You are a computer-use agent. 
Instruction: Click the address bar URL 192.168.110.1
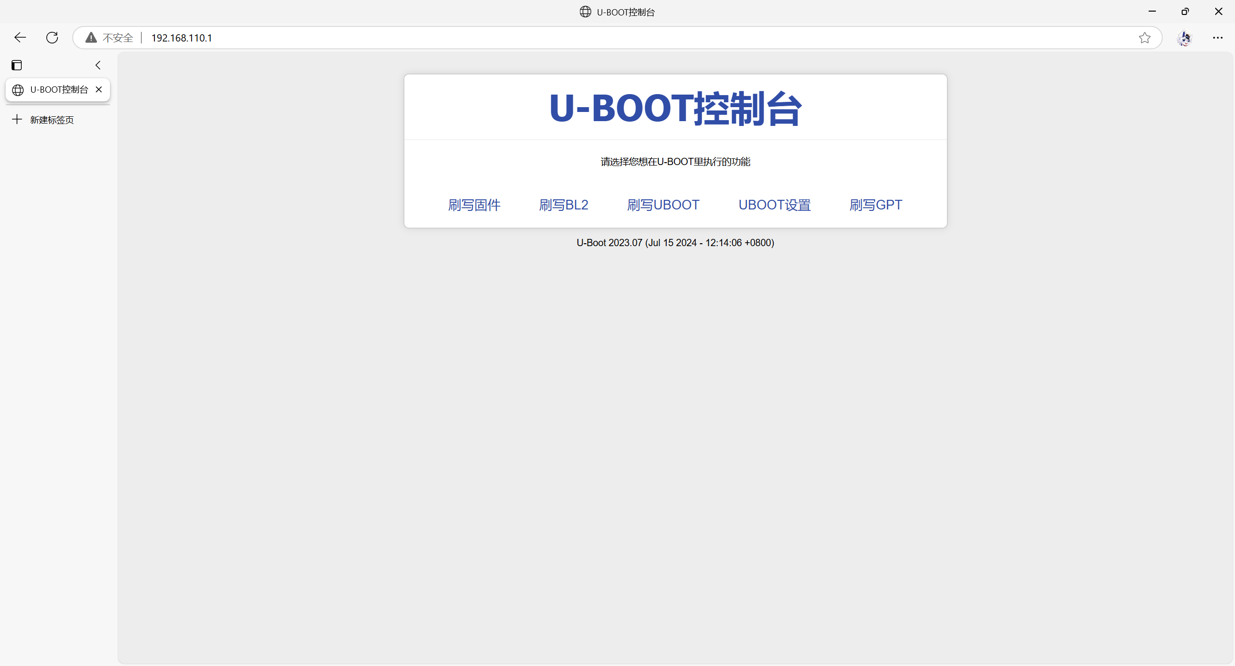coord(182,38)
